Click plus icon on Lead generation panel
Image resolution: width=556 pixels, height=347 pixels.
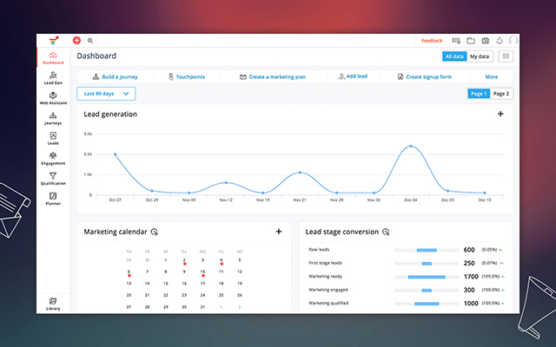(500, 114)
